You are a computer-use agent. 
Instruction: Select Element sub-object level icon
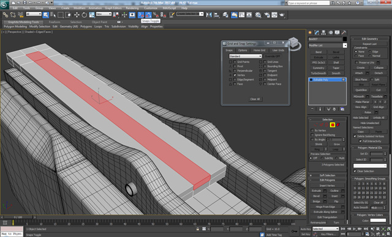pyautogui.click(x=338, y=125)
